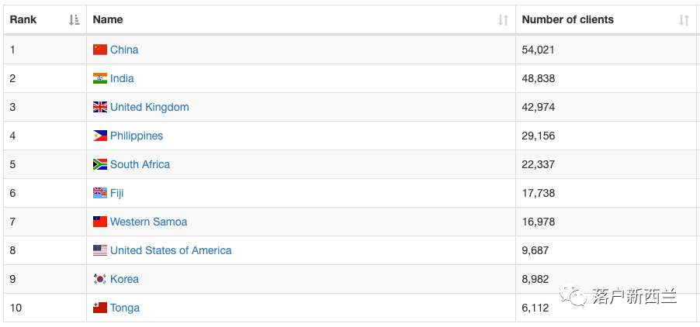Click the China flag icon
Image resolution: width=700 pixels, height=327 pixels.
[x=100, y=50]
